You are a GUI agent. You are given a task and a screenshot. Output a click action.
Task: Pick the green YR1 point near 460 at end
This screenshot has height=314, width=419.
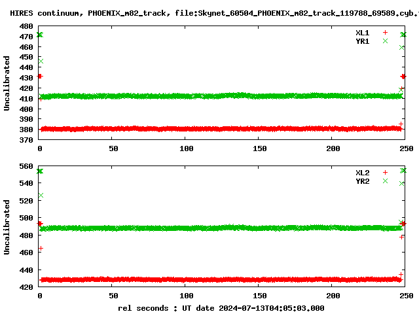point(401,48)
